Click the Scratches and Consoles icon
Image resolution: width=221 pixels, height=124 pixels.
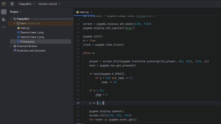point(15,51)
